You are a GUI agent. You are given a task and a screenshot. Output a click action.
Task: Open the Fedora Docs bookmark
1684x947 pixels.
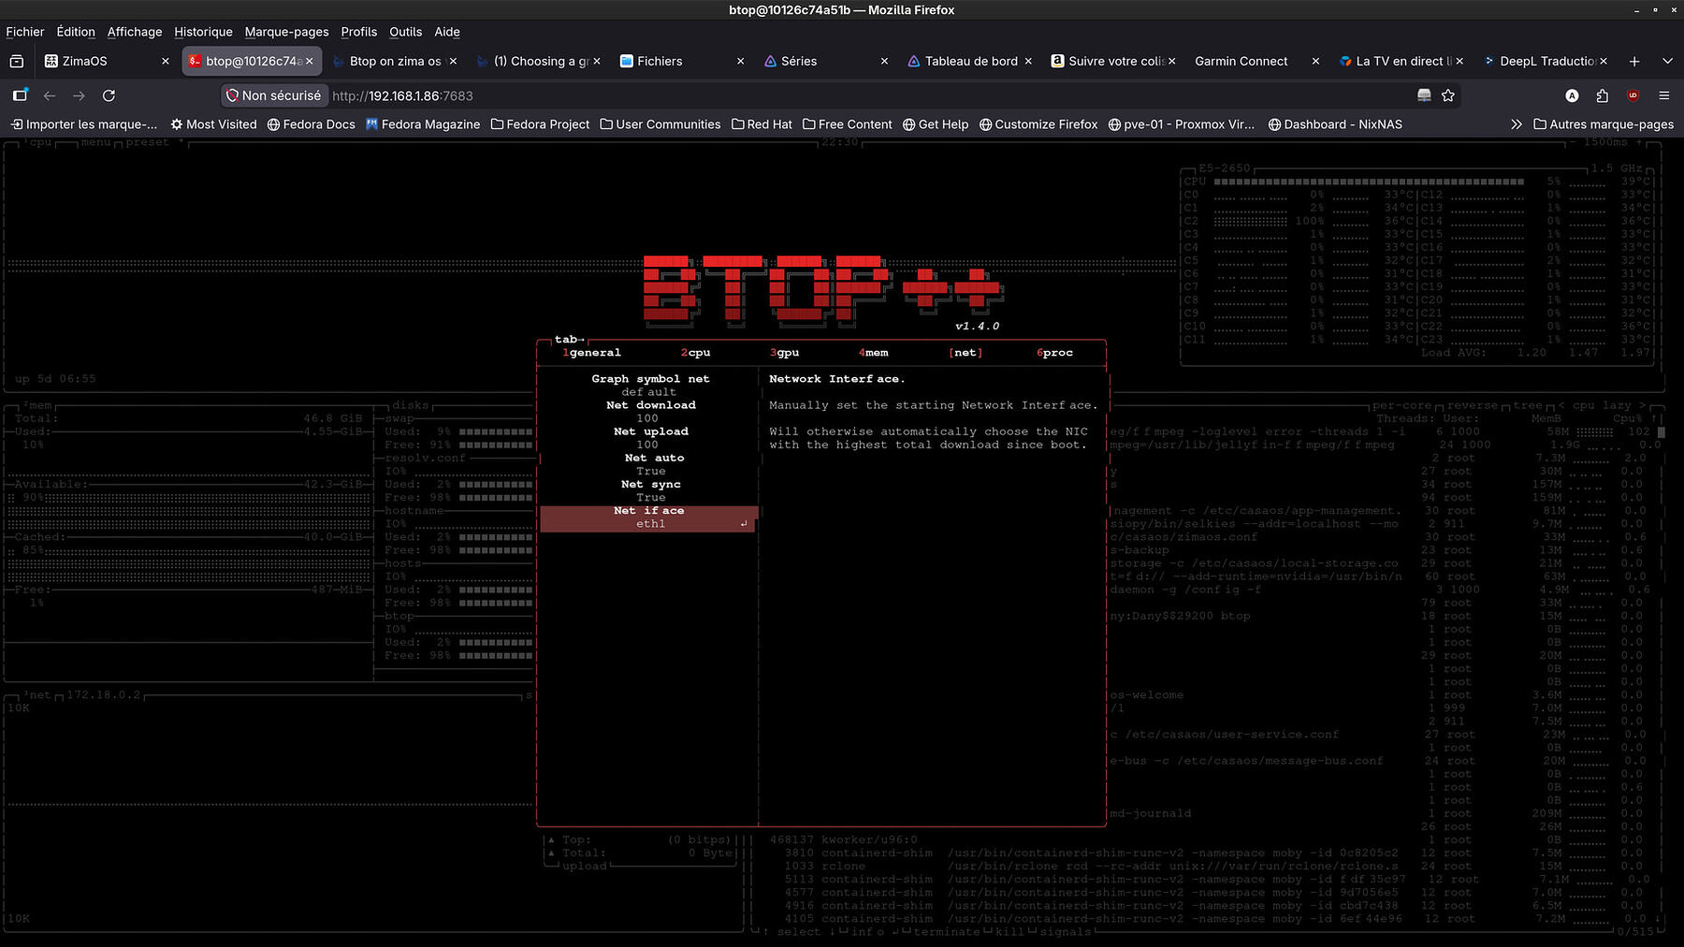coord(311,124)
